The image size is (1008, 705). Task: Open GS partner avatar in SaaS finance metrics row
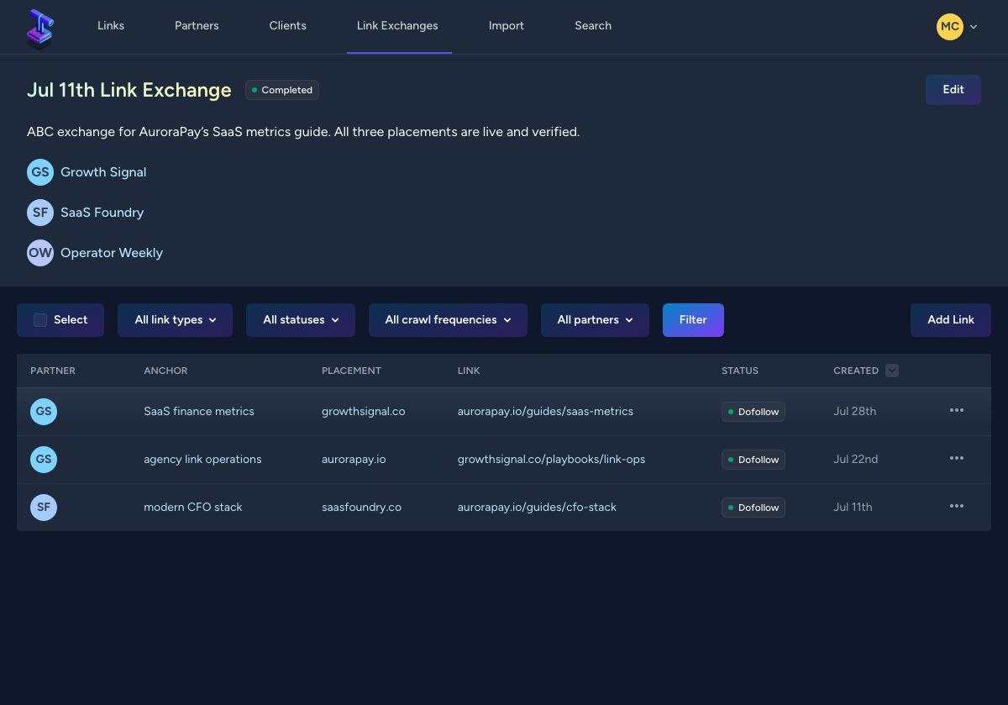(44, 412)
